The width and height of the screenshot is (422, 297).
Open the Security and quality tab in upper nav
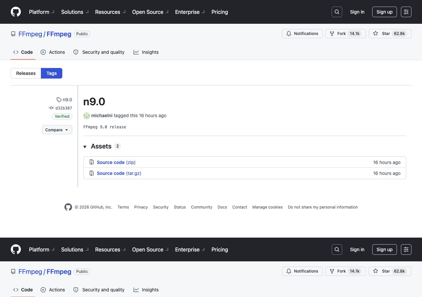pyautogui.click(x=99, y=52)
